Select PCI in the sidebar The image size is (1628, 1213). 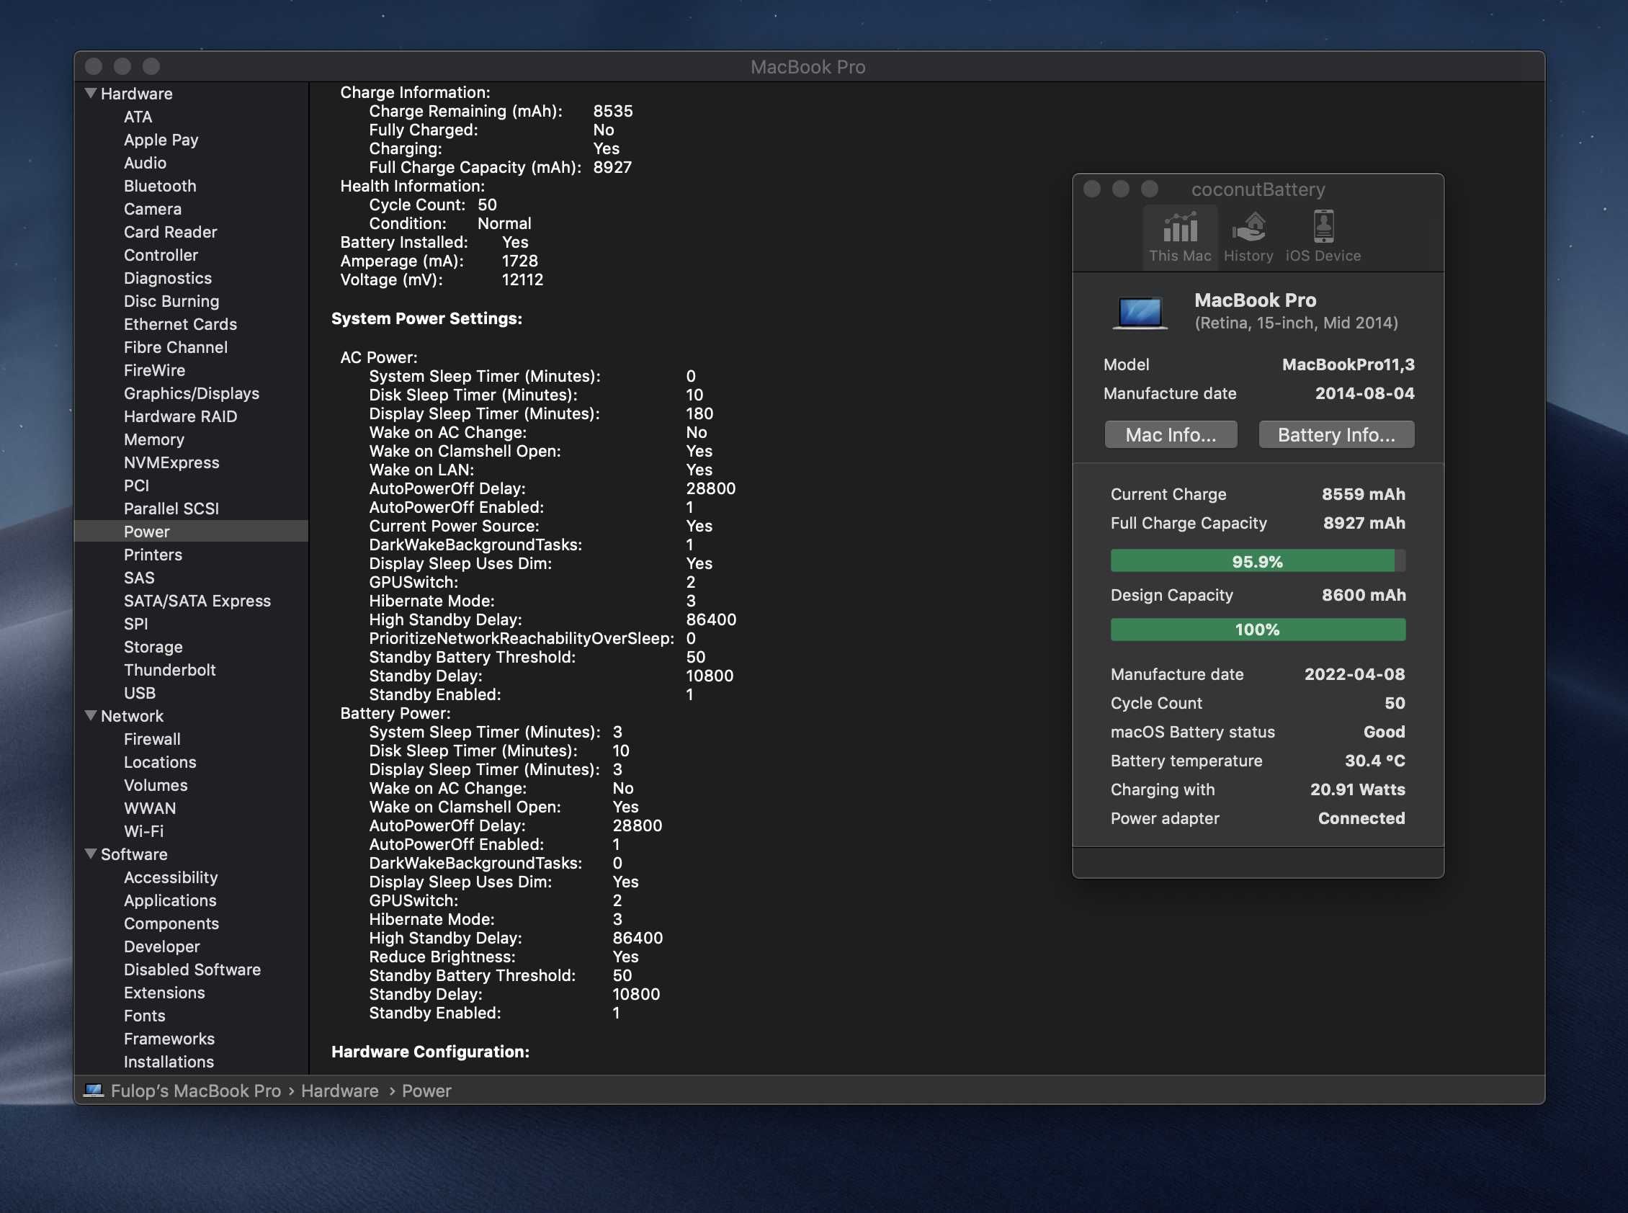click(136, 485)
